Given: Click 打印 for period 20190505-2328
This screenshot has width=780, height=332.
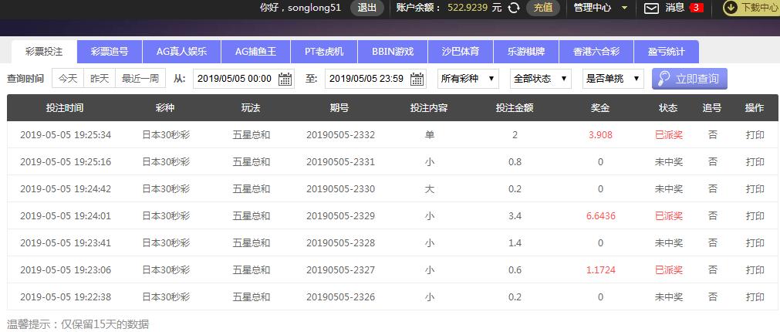Looking at the screenshot, I should (x=755, y=243).
